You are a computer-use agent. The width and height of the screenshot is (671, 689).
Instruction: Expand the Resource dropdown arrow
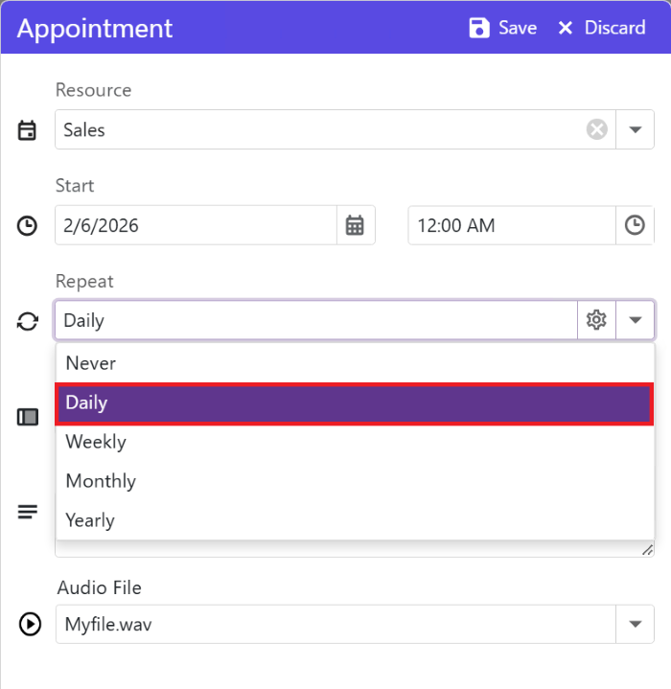pos(635,129)
